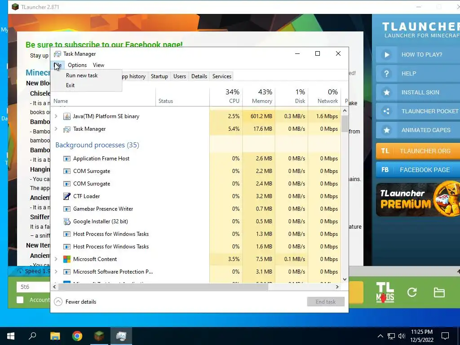Sort by the Memory column header
The image size is (460, 345).
[259, 96]
